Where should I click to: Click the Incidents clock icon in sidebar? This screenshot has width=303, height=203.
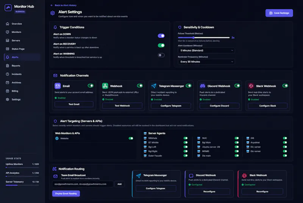click(x=8, y=74)
